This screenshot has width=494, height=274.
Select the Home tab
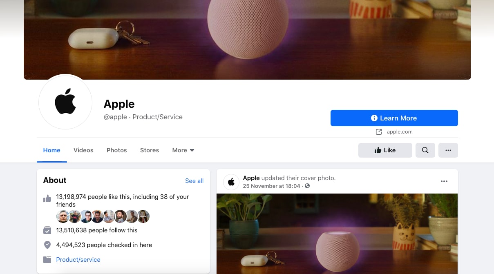point(52,150)
